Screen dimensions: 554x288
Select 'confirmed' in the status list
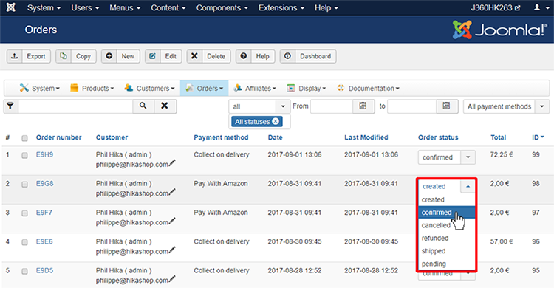(447, 213)
